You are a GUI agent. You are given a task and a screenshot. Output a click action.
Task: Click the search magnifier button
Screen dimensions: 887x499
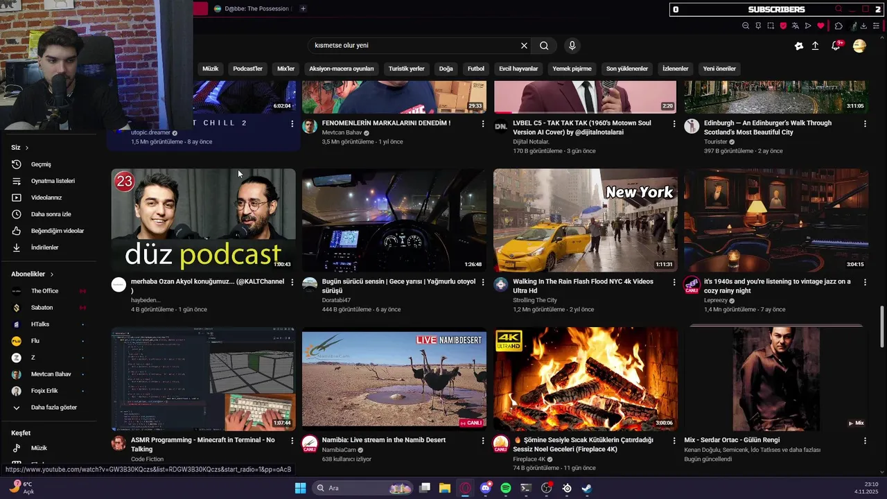(544, 46)
